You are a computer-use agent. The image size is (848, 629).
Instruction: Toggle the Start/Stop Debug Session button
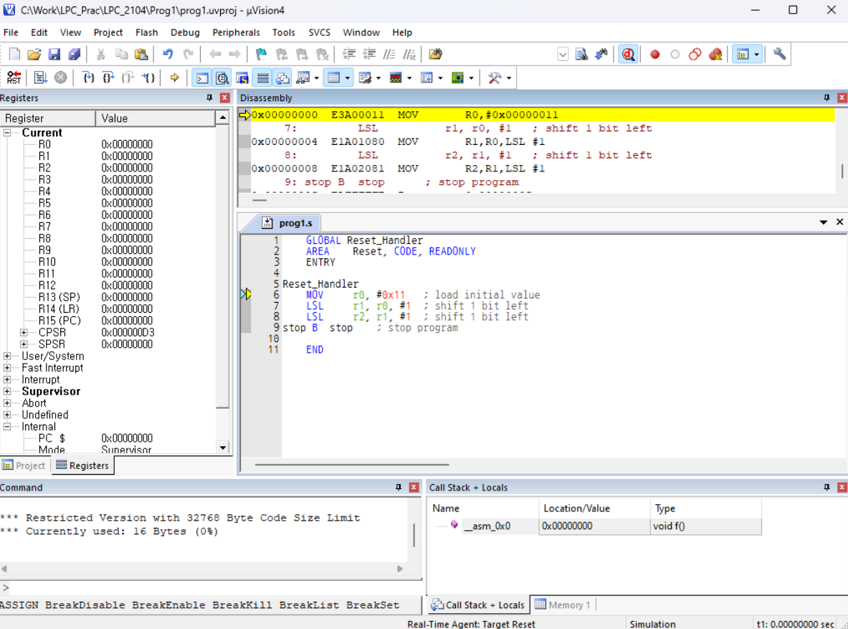click(629, 55)
